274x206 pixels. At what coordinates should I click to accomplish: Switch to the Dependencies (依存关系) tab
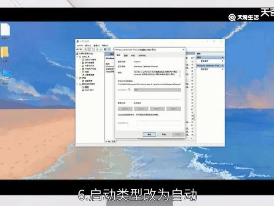(142, 55)
